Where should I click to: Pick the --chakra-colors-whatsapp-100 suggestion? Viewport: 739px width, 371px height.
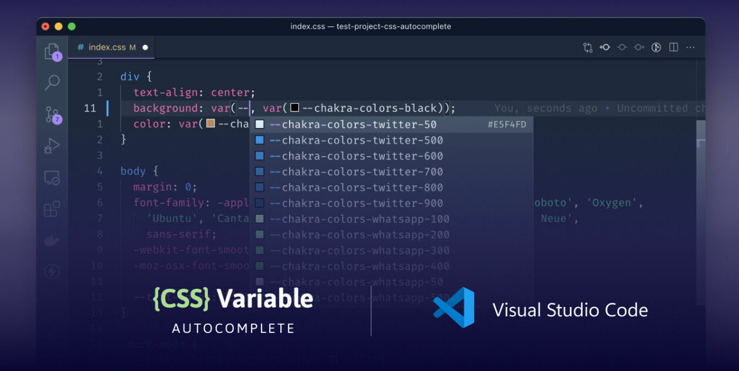point(391,219)
